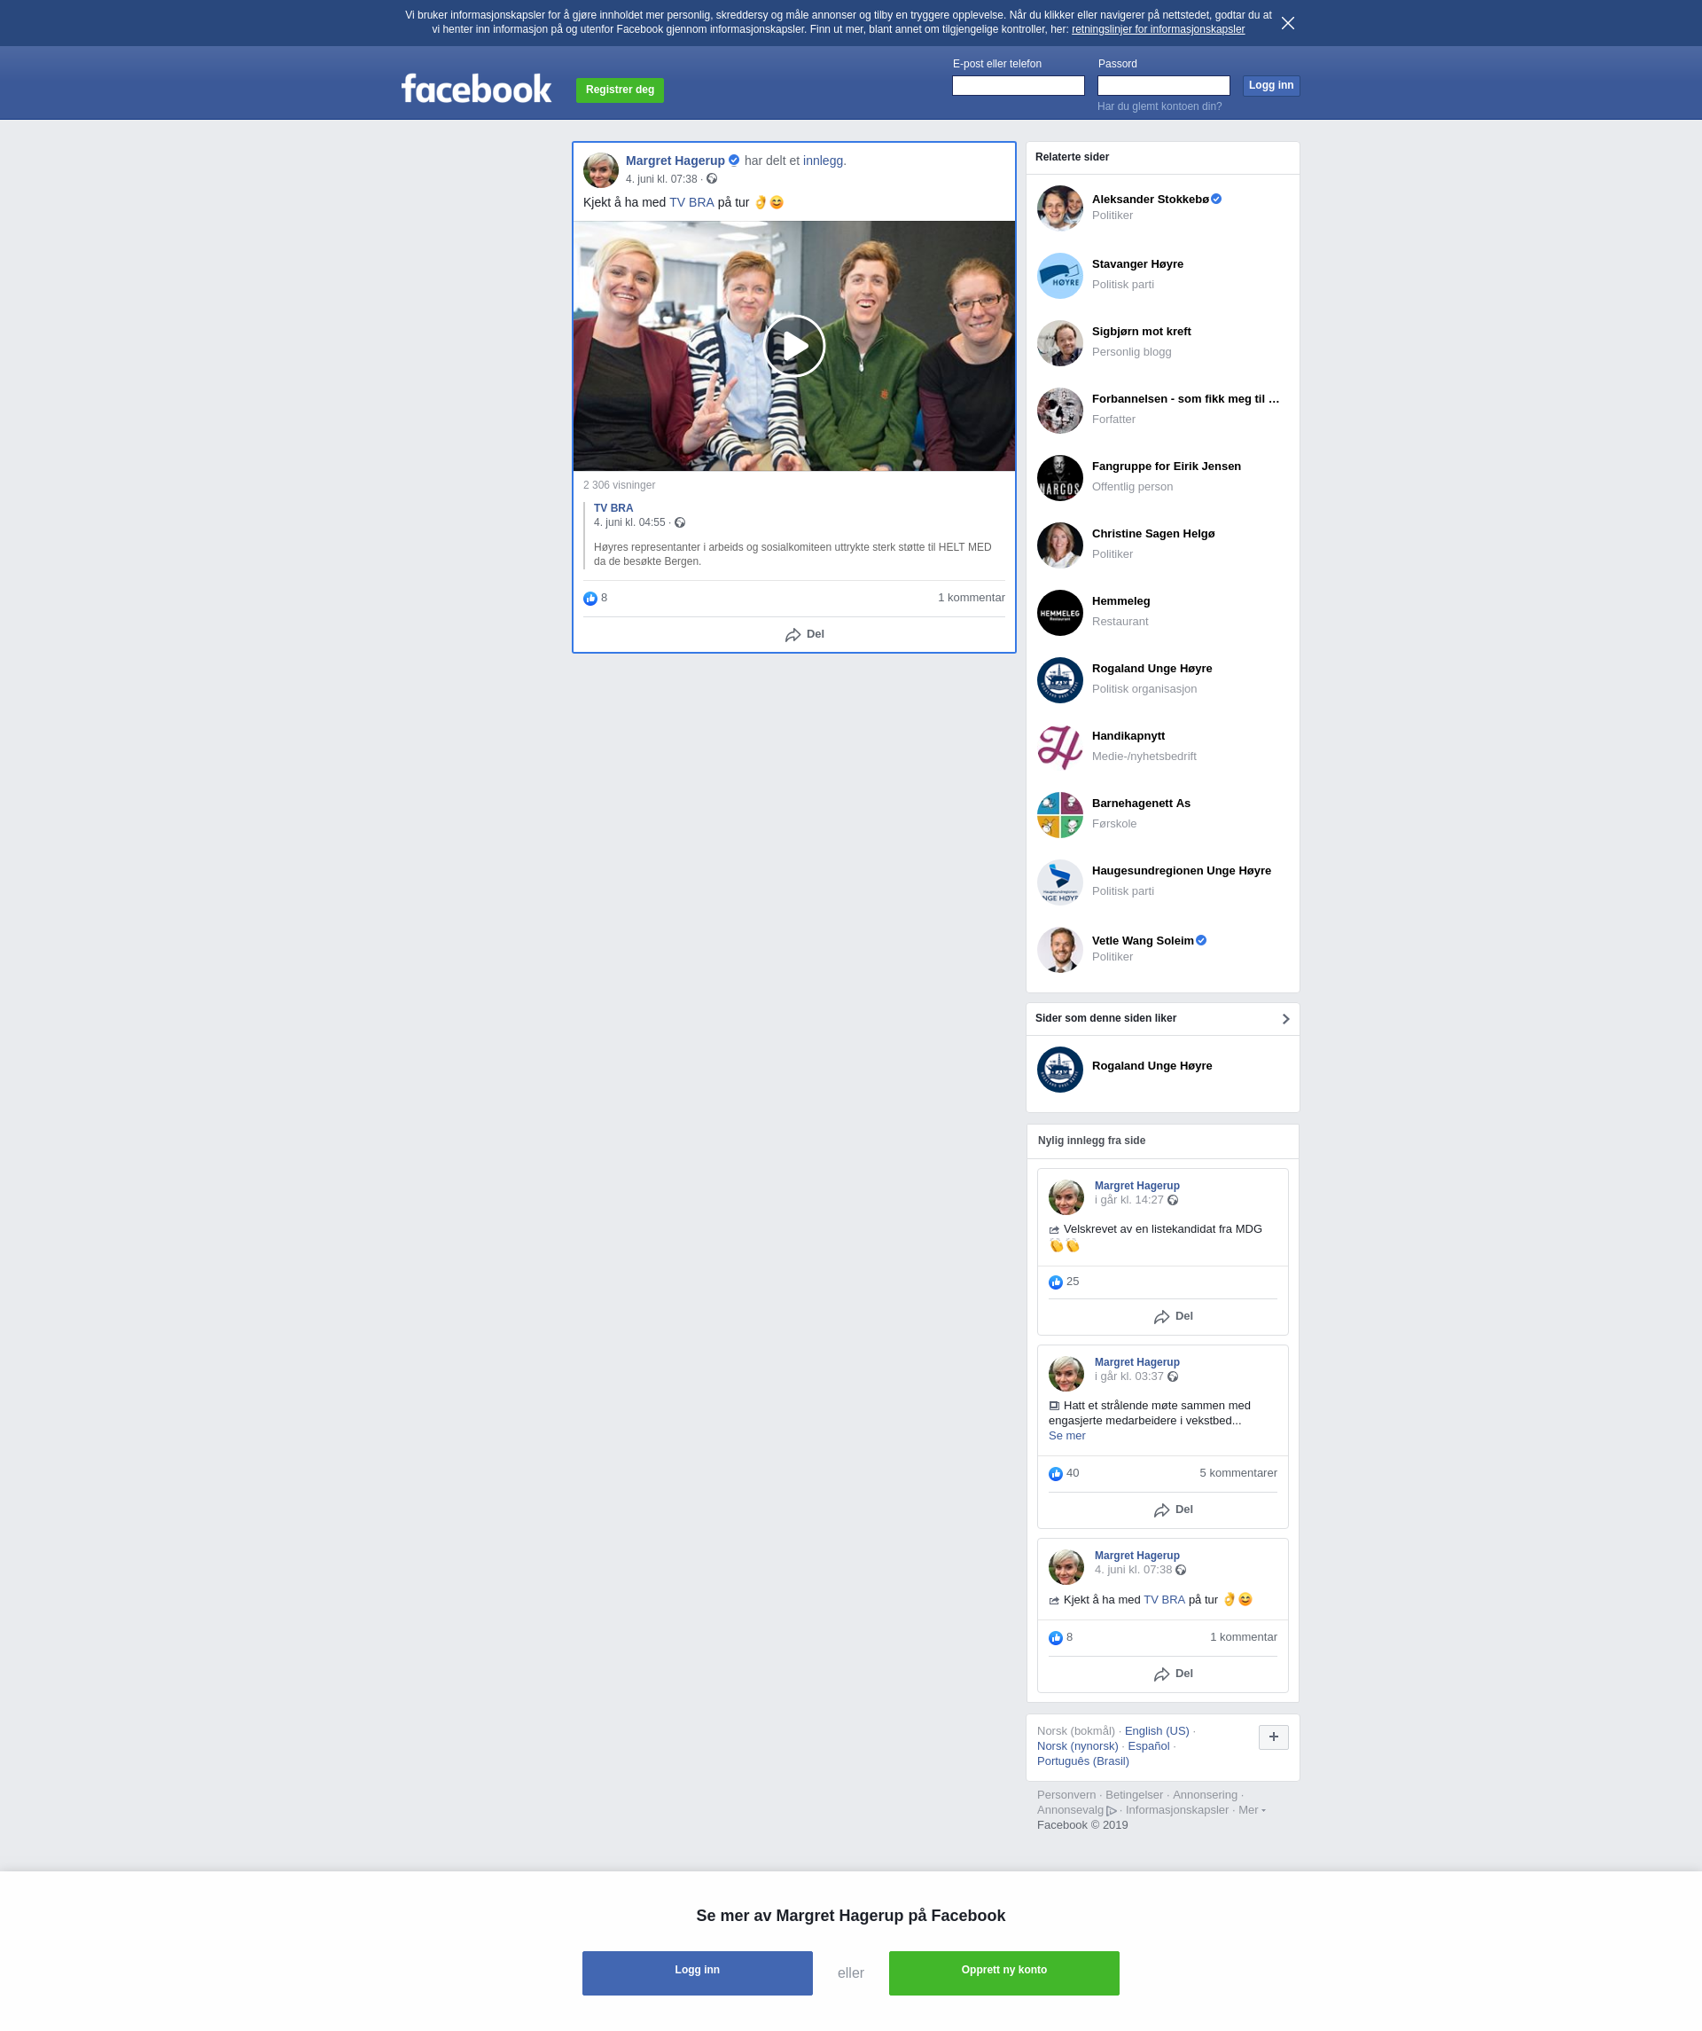Open the cookie policy link 'retningslinjer for informasjonskapsler'

coord(1158,29)
